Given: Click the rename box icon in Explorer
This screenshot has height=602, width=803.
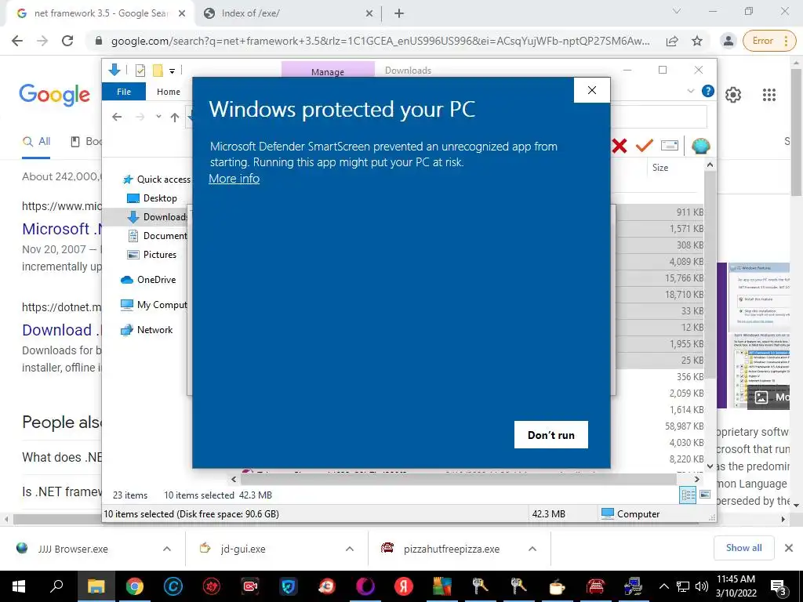Looking at the screenshot, I should 670,146.
